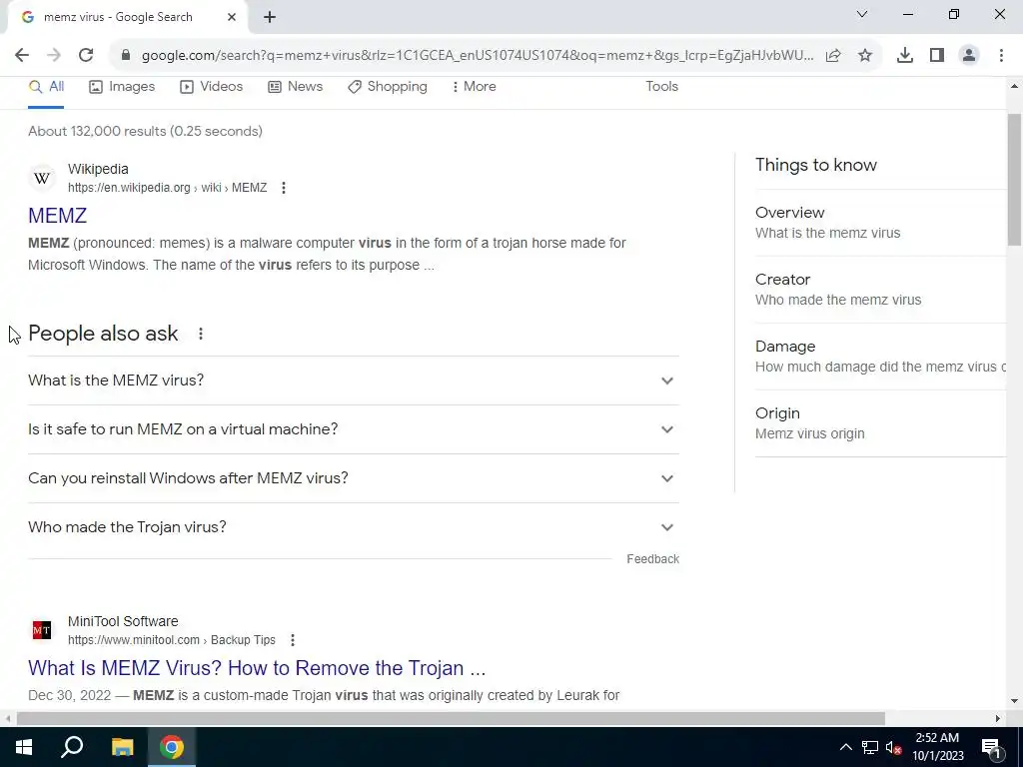The height and width of the screenshot is (767, 1023).
Task: Go back to the previous page
Action: 22,56
